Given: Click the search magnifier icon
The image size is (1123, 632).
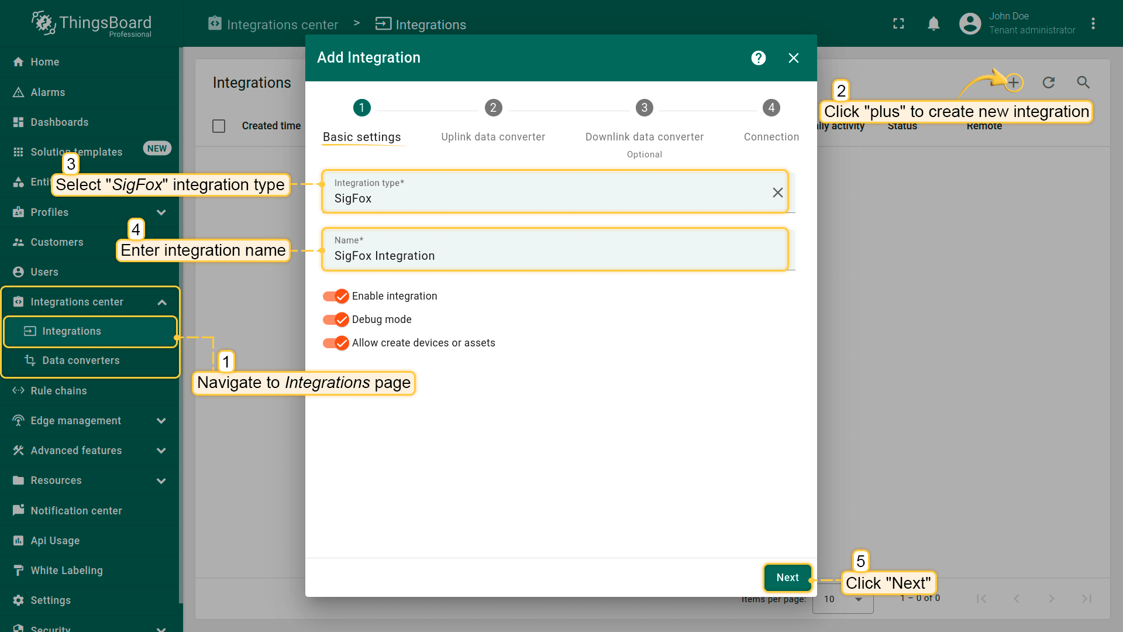Looking at the screenshot, I should 1083,83.
